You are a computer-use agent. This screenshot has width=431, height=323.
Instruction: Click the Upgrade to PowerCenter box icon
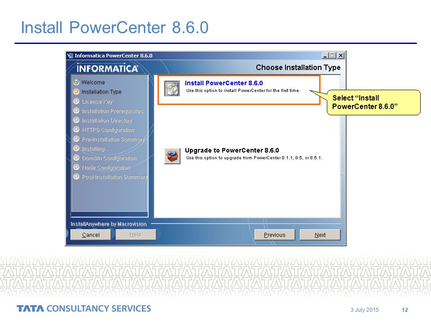172,156
